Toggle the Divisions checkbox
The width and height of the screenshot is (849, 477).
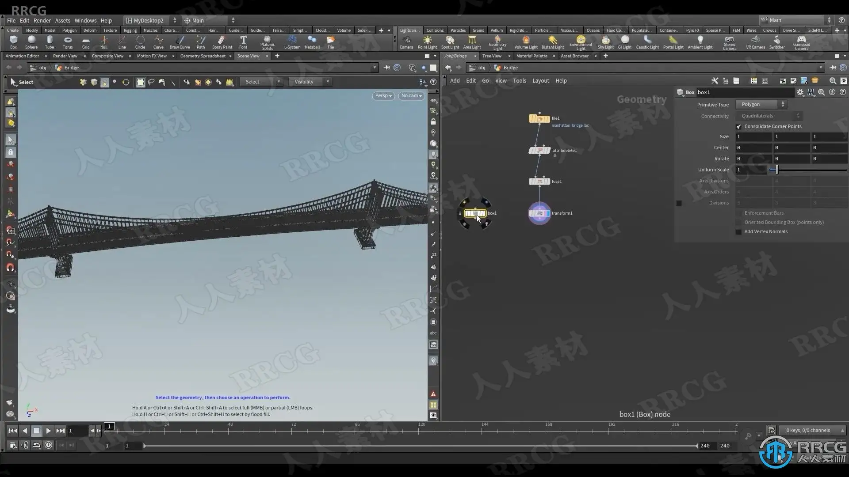[679, 203]
